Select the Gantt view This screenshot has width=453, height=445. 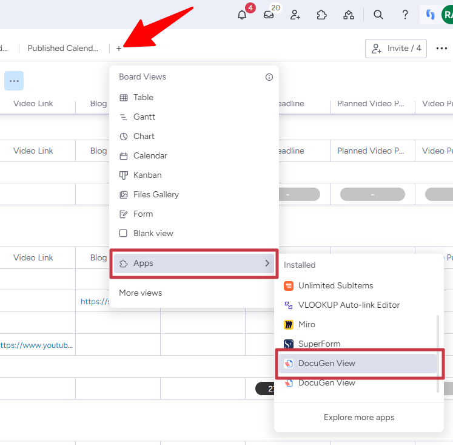[x=193, y=117]
